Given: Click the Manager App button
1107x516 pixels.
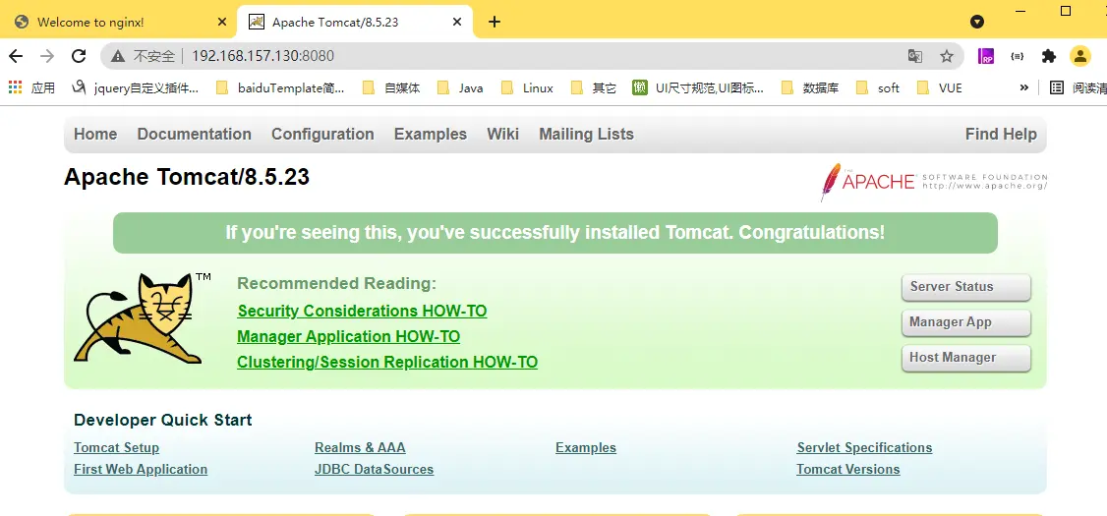Looking at the screenshot, I should 965,322.
